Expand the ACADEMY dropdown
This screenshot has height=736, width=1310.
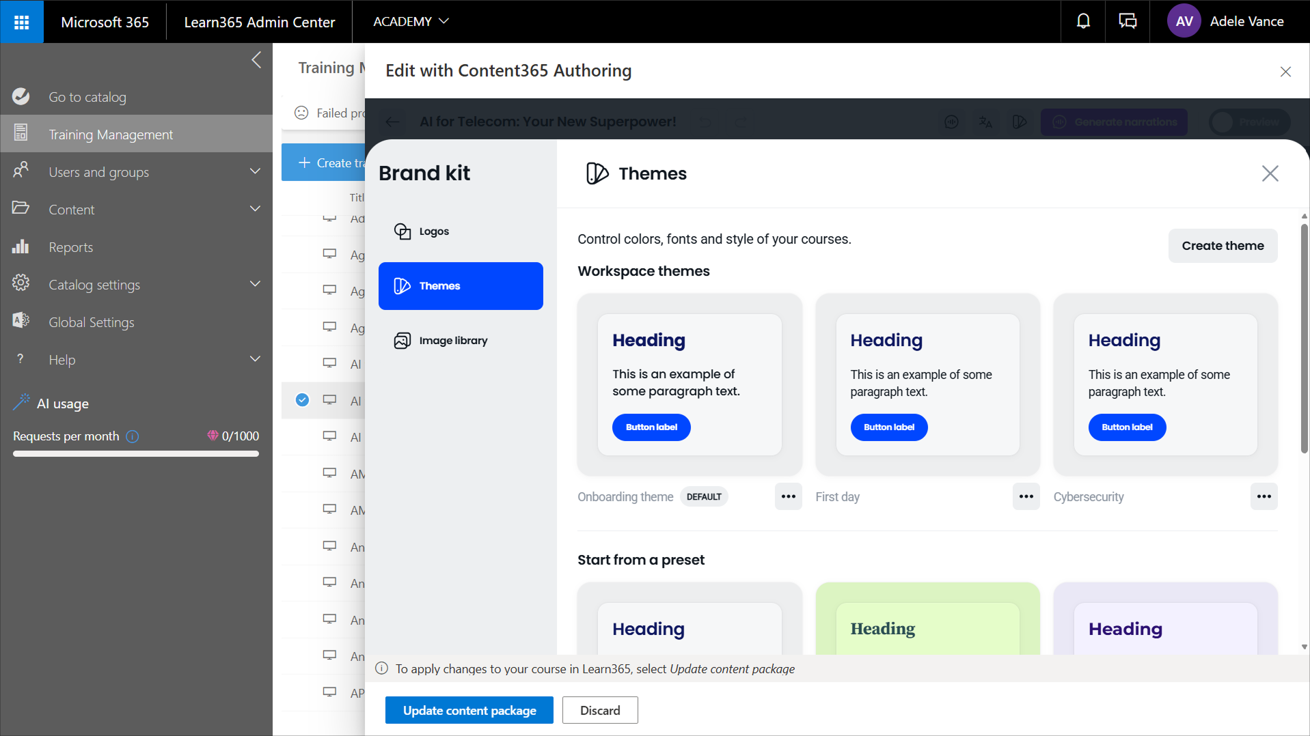click(411, 22)
